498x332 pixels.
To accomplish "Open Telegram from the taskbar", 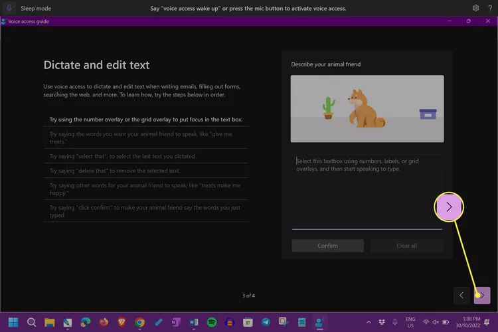I will click(x=266, y=322).
